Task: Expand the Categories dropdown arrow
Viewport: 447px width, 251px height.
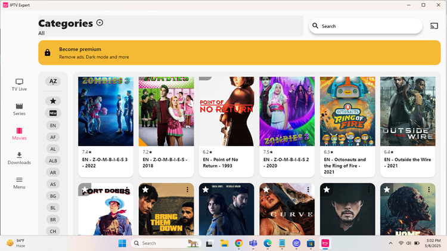Action: coord(100,23)
